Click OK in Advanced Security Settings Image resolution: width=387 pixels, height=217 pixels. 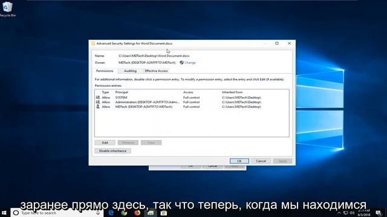point(239,161)
